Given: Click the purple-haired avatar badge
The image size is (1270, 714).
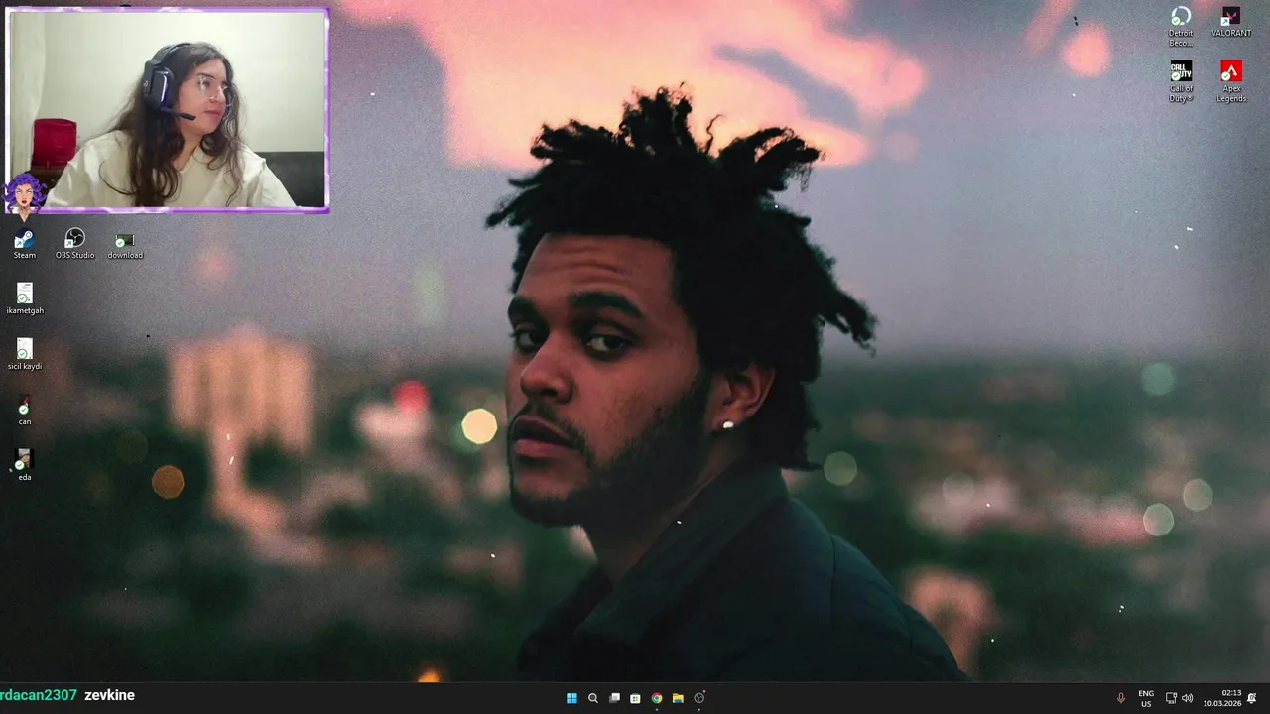Looking at the screenshot, I should [24, 194].
